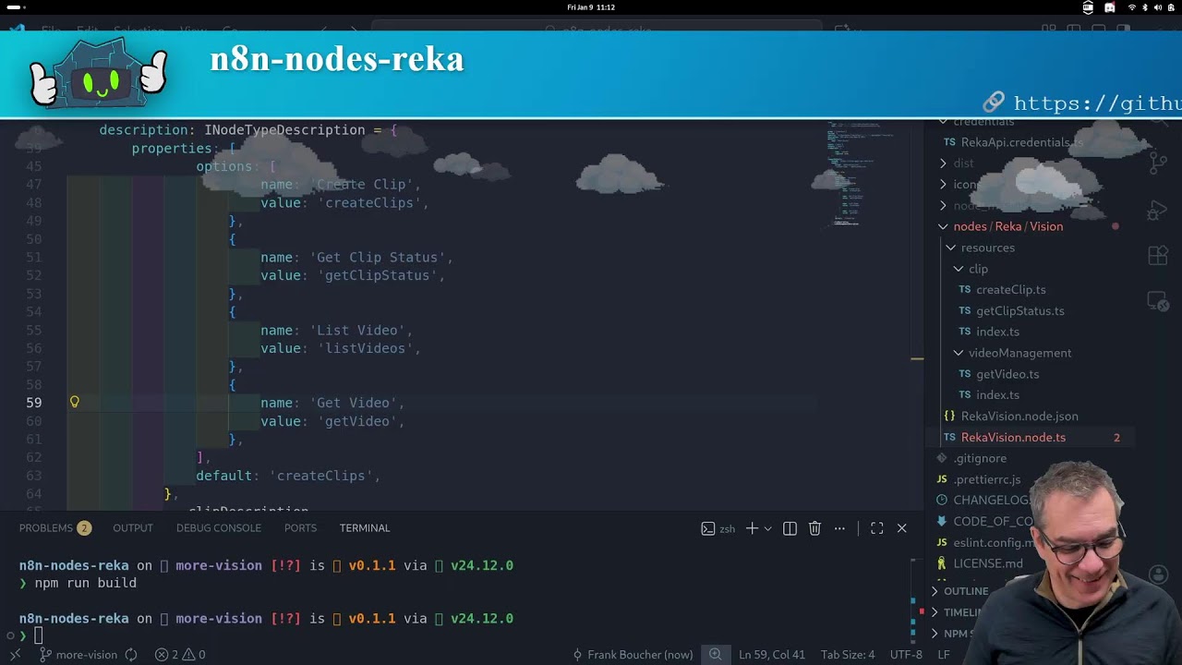Click the more-vision branch name
Screen dimensions: 1182x665
pos(86,655)
